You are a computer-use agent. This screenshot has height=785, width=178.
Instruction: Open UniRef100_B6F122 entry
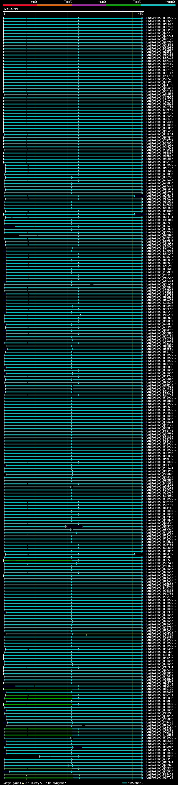coord(160,58)
